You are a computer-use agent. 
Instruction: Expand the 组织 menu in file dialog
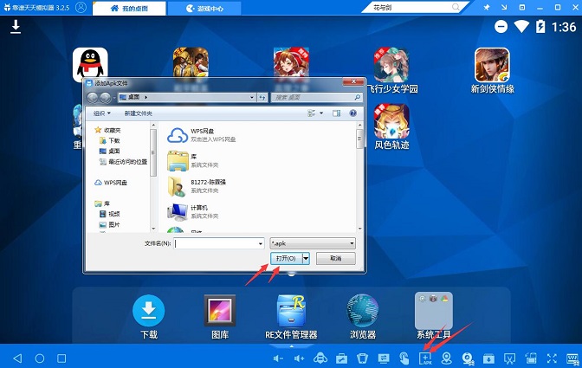coord(102,113)
